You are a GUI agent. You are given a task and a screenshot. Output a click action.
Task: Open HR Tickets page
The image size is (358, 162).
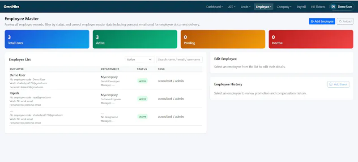(x=318, y=7)
